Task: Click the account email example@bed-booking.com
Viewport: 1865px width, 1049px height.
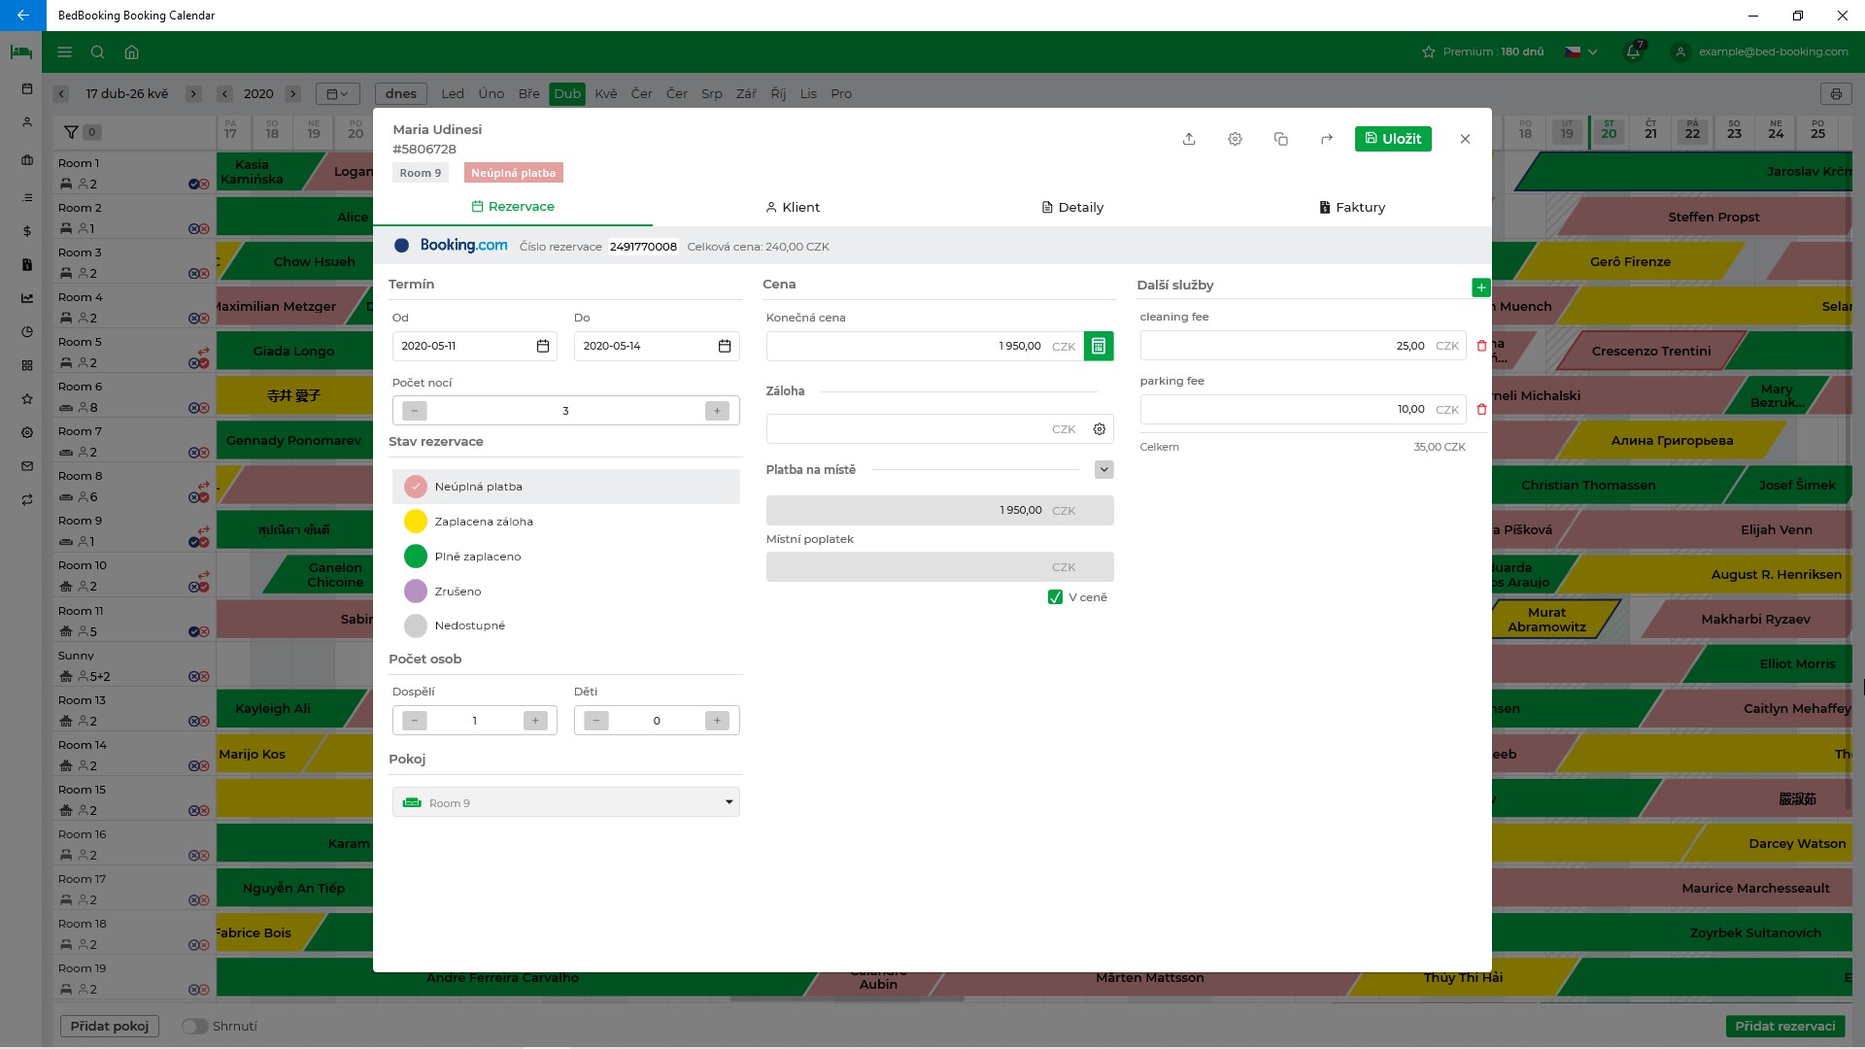Action: 1773,52
